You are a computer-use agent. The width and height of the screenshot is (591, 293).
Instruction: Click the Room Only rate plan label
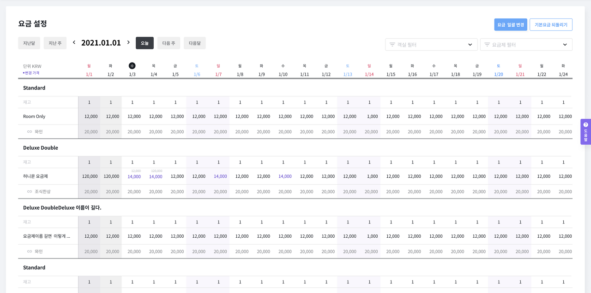[x=34, y=117]
